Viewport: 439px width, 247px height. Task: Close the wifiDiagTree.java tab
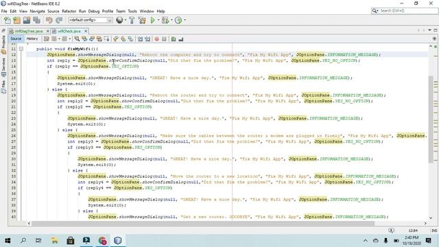point(47,31)
